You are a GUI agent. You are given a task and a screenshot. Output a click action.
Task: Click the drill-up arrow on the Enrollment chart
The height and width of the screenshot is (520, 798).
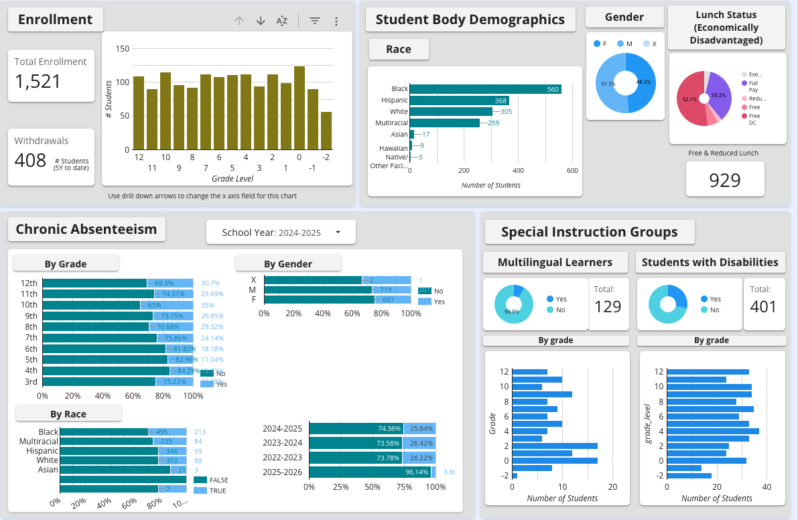click(x=239, y=21)
